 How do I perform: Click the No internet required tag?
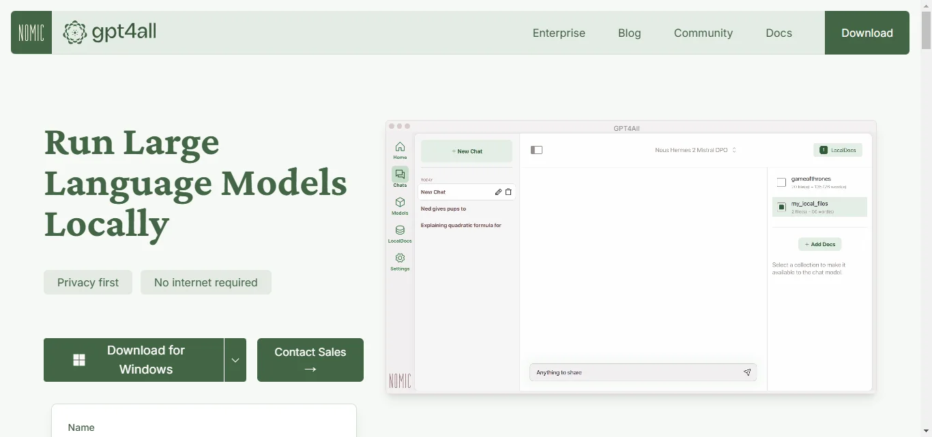[x=206, y=282]
